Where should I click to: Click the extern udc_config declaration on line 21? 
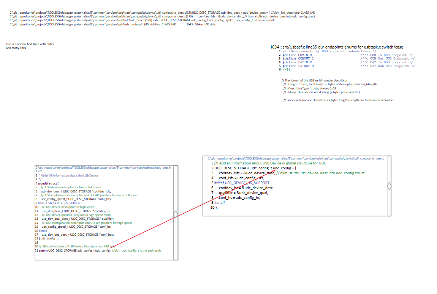[99, 250]
